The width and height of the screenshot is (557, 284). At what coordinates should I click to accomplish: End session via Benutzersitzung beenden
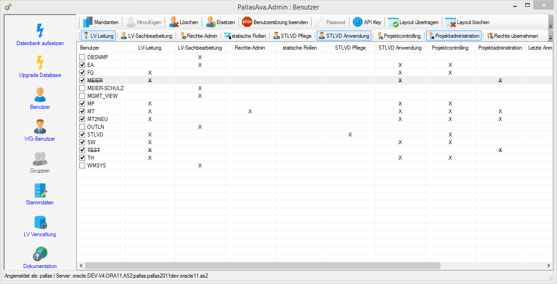click(275, 22)
